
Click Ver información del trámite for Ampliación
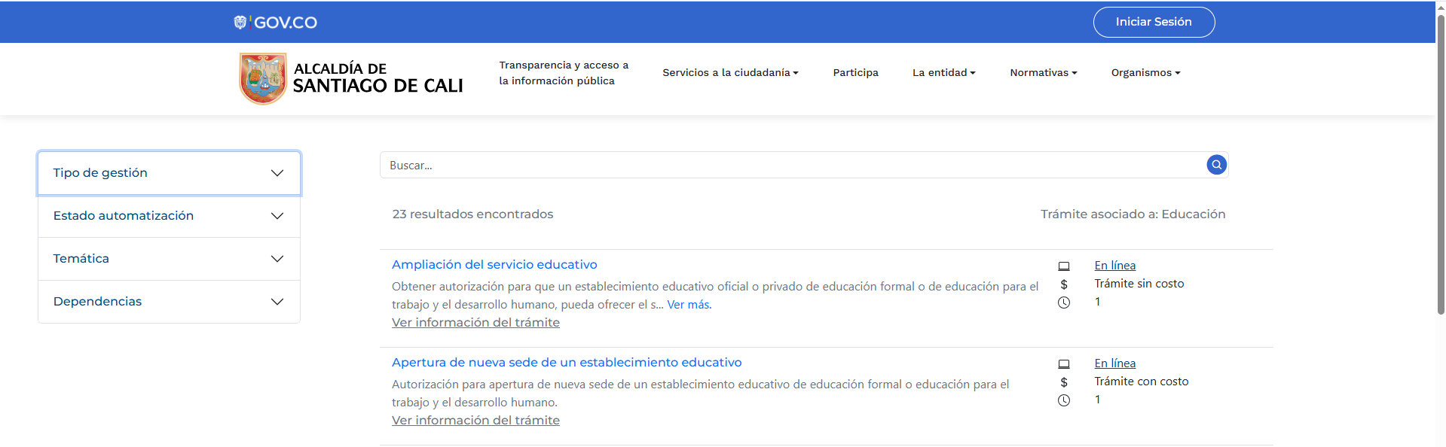coord(475,323)
